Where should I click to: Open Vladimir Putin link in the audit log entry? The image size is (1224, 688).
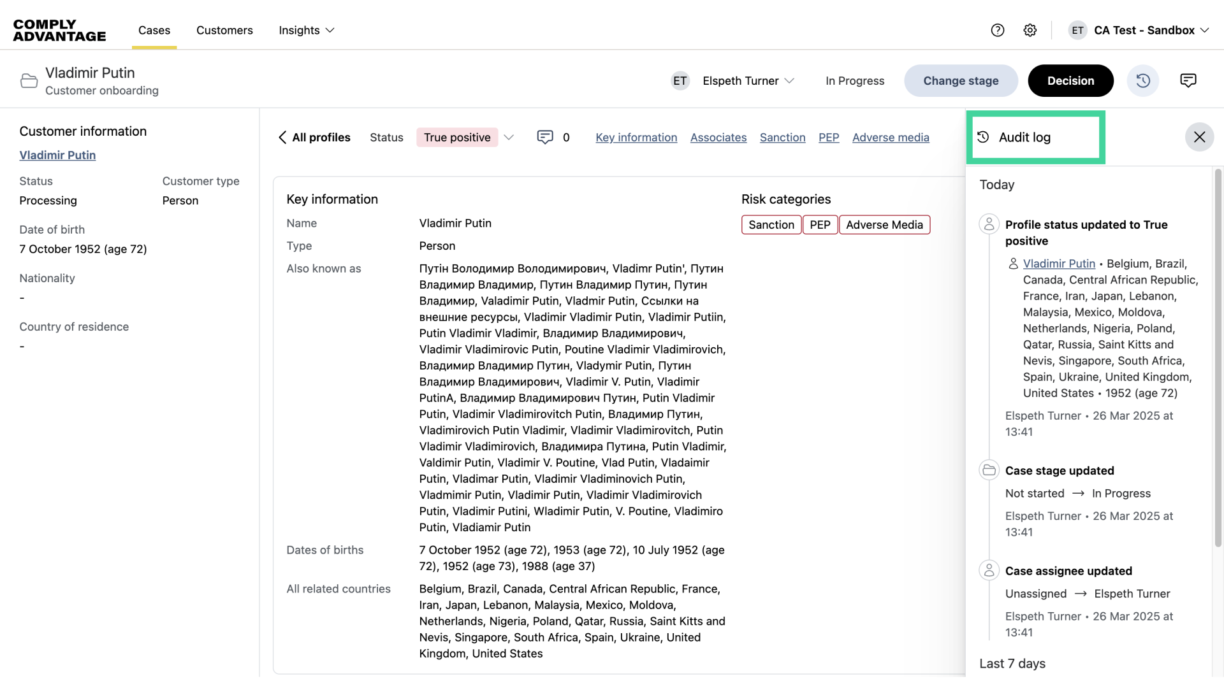coord(1058,263)
